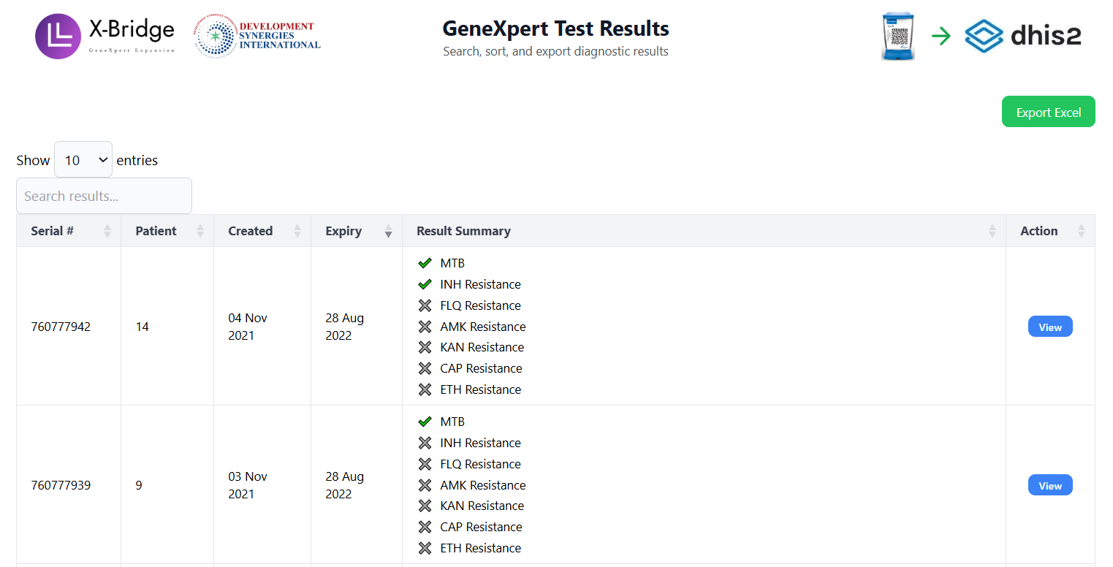The height and width of the screenshot is (567, 1113).
Task: Click the X-Bridge logo icon
Action: 58,37
